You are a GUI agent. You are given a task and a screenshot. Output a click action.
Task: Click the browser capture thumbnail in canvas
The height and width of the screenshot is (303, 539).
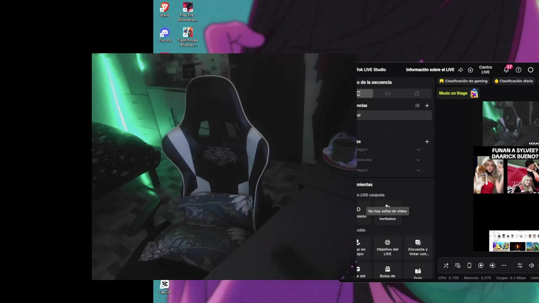[x=514, y=241]
